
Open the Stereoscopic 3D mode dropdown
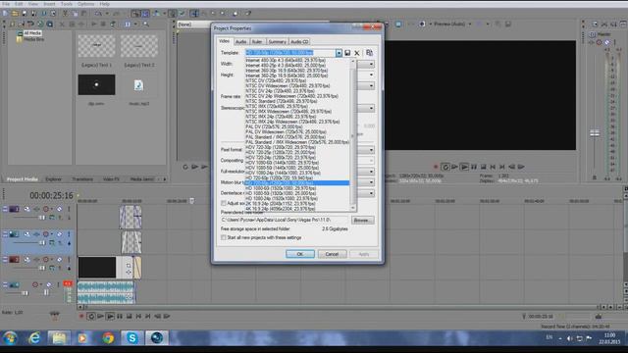coord(371,108)
